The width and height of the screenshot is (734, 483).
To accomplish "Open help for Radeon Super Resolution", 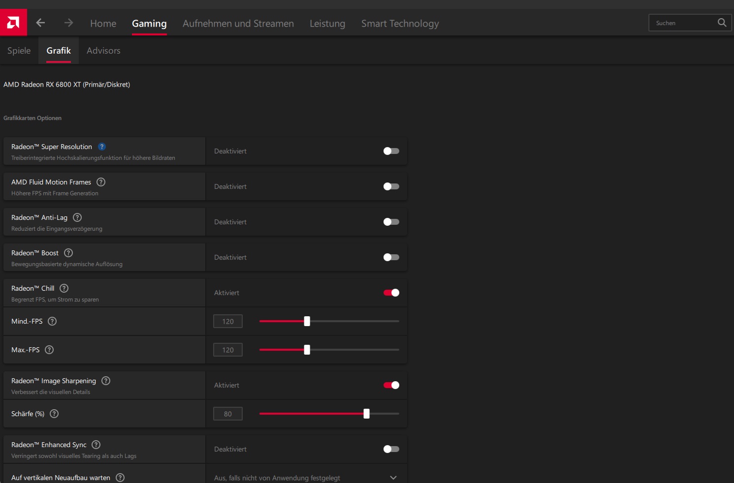I will pyautogui.click(x=102, y=147).
